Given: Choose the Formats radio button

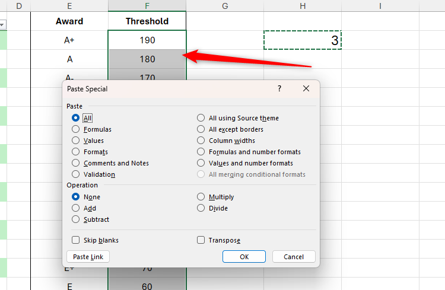Looking at the screenshot, I should [75, 152].
